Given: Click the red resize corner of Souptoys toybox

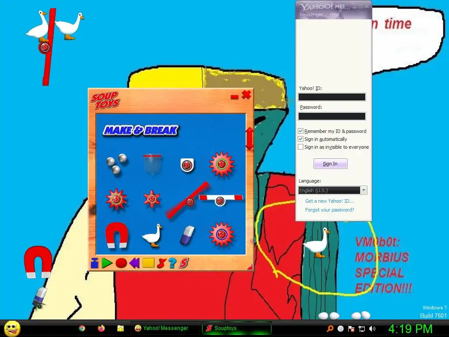Looking at the screenshot, I should pos(249,267).
